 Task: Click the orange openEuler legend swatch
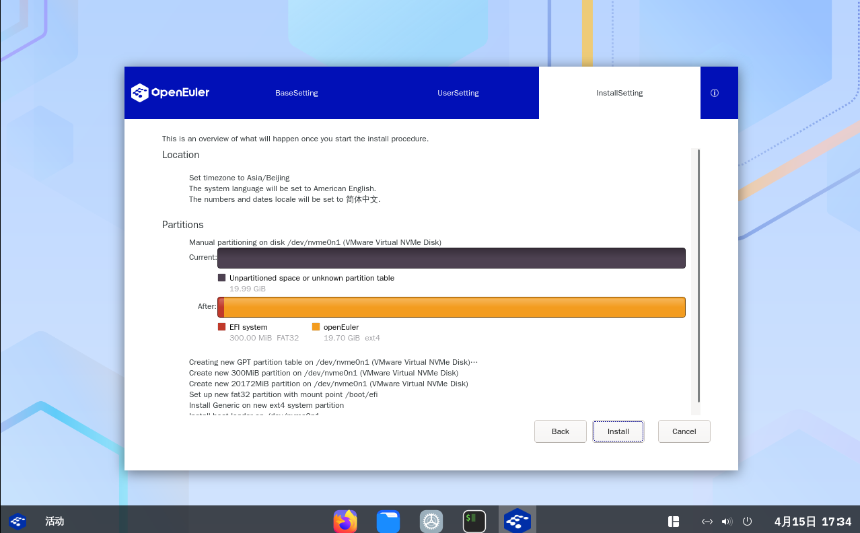pyautogui.click(x=316, y=327)
